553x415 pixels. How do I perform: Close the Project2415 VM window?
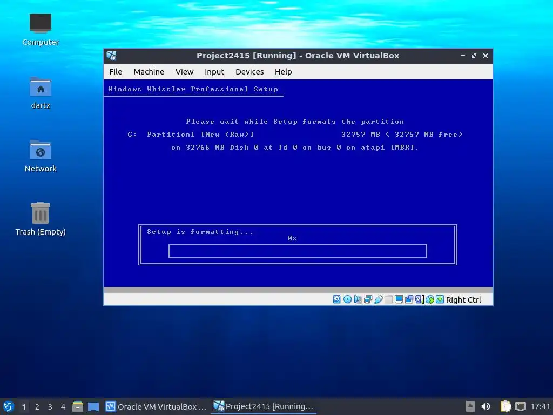click(x=485, y=56)
